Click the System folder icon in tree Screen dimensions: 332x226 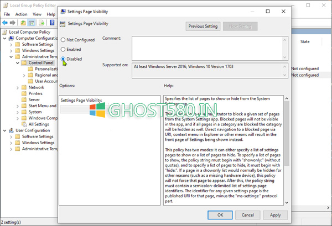click(24, 112)
